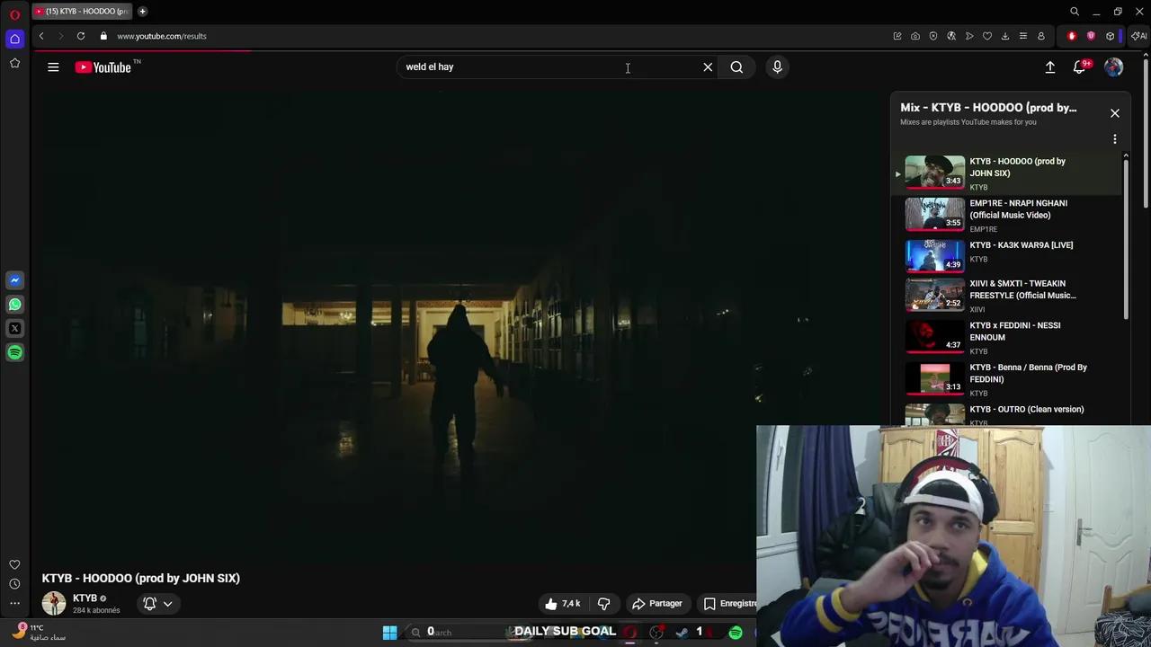Open the Windows Start button

[x=390, y=633]
